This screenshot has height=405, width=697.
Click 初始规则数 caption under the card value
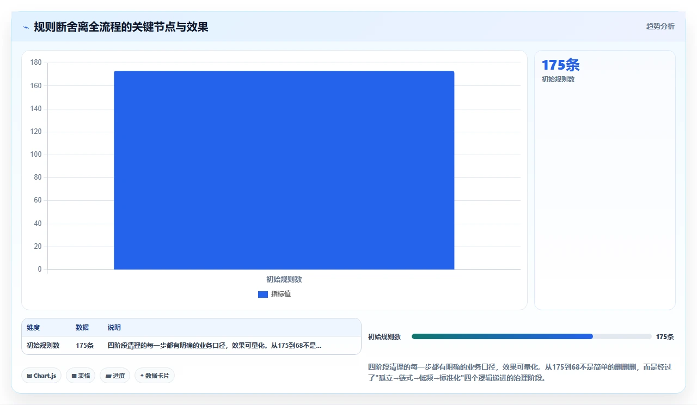click(x=558, y=79)
